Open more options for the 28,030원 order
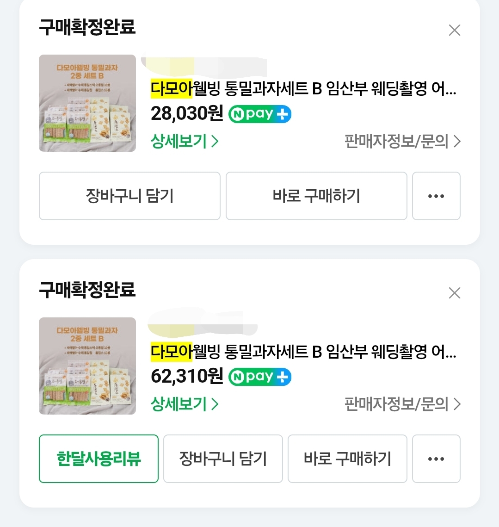 436,196
